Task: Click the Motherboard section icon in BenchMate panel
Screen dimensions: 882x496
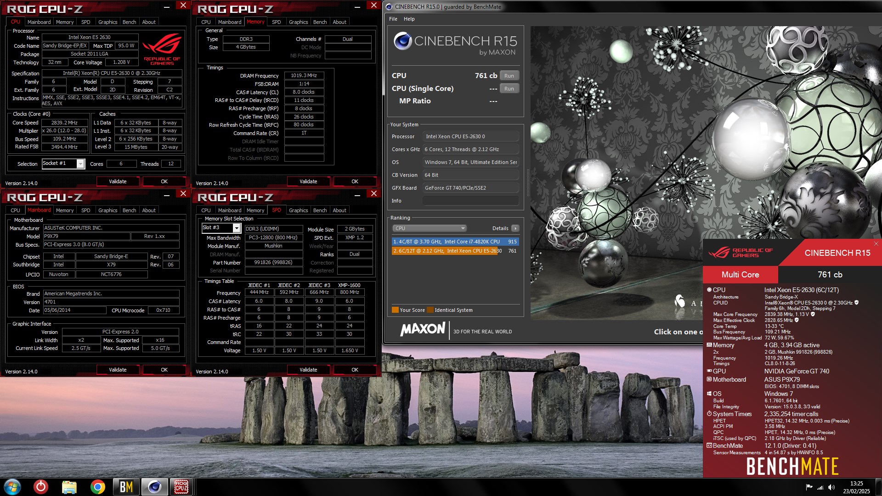Action: point(709,379)
